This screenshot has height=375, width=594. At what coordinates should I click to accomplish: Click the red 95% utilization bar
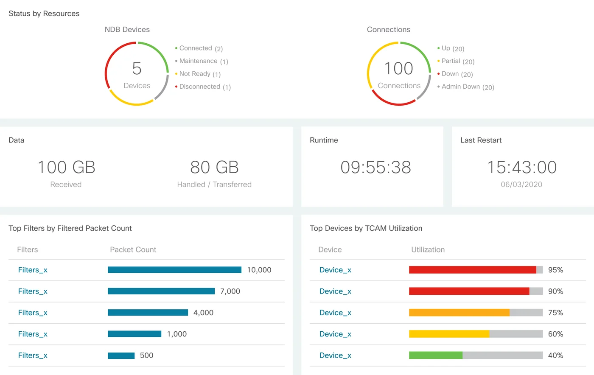pyautogui.click(x=473, y=270)
